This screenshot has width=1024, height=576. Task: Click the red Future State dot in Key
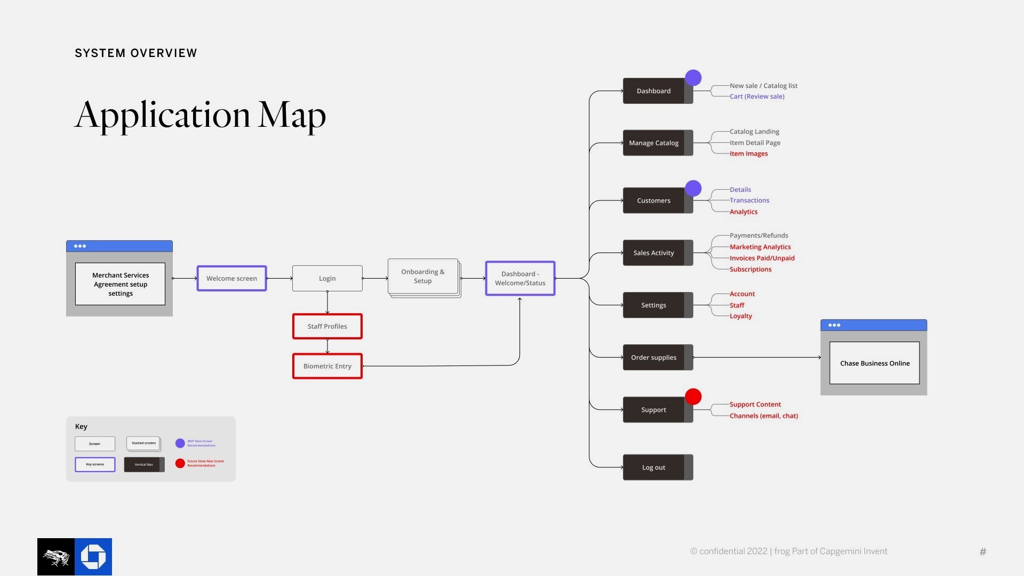[x=180, y=464]
